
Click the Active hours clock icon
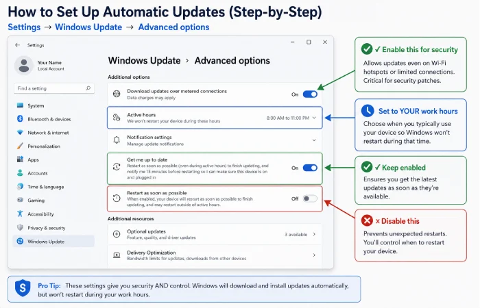[x=117, y=117]
